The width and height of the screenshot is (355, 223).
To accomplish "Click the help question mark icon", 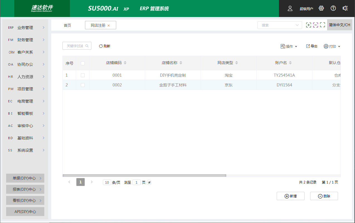I will (x=333, y=8).
